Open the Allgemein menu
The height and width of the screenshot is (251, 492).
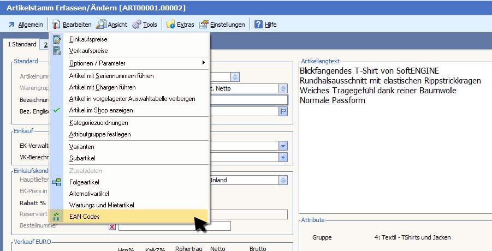[x=25, y=25]
